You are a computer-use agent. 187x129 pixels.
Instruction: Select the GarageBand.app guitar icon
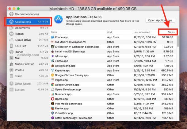(53, 66)
